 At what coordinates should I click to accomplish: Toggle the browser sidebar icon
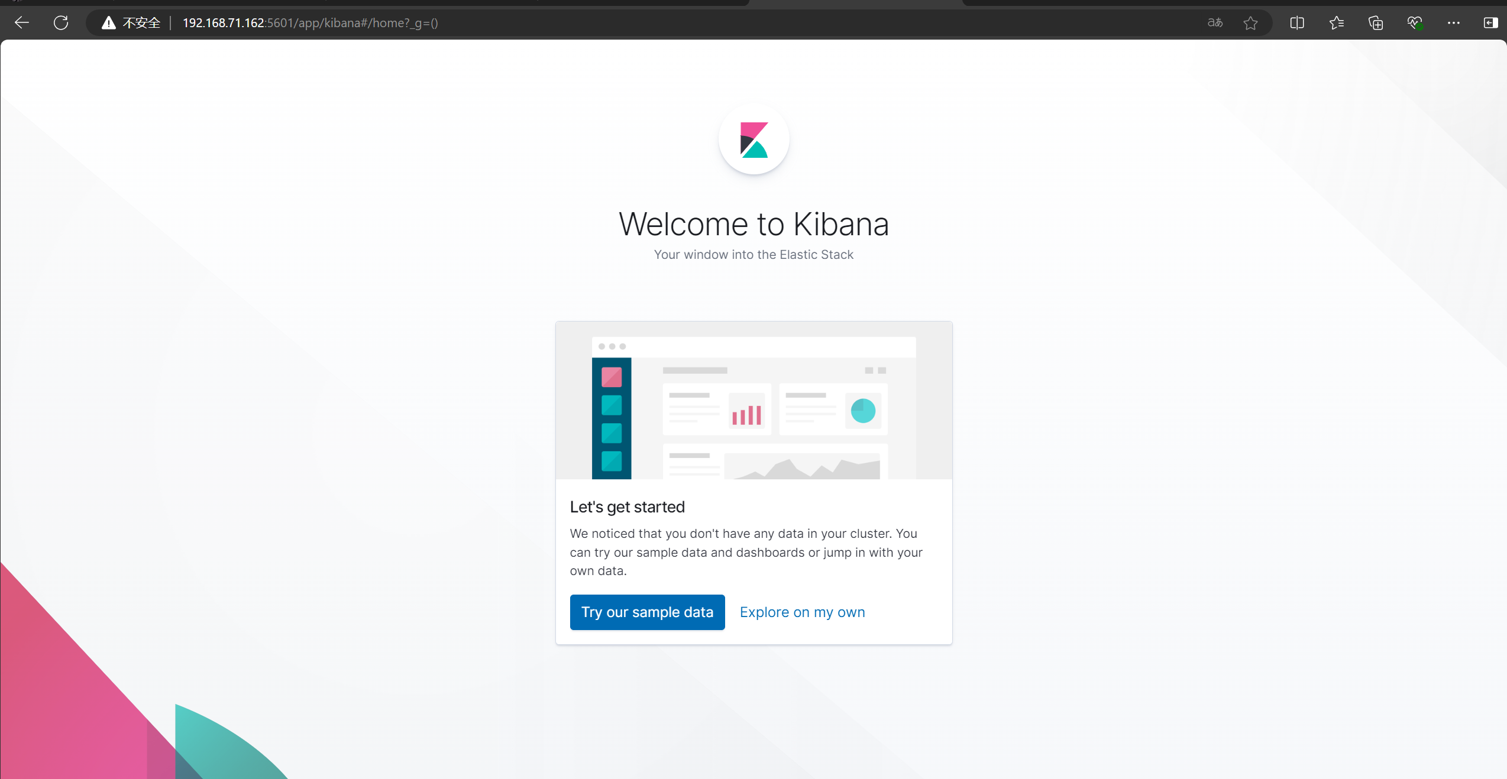pos(1490,23)
